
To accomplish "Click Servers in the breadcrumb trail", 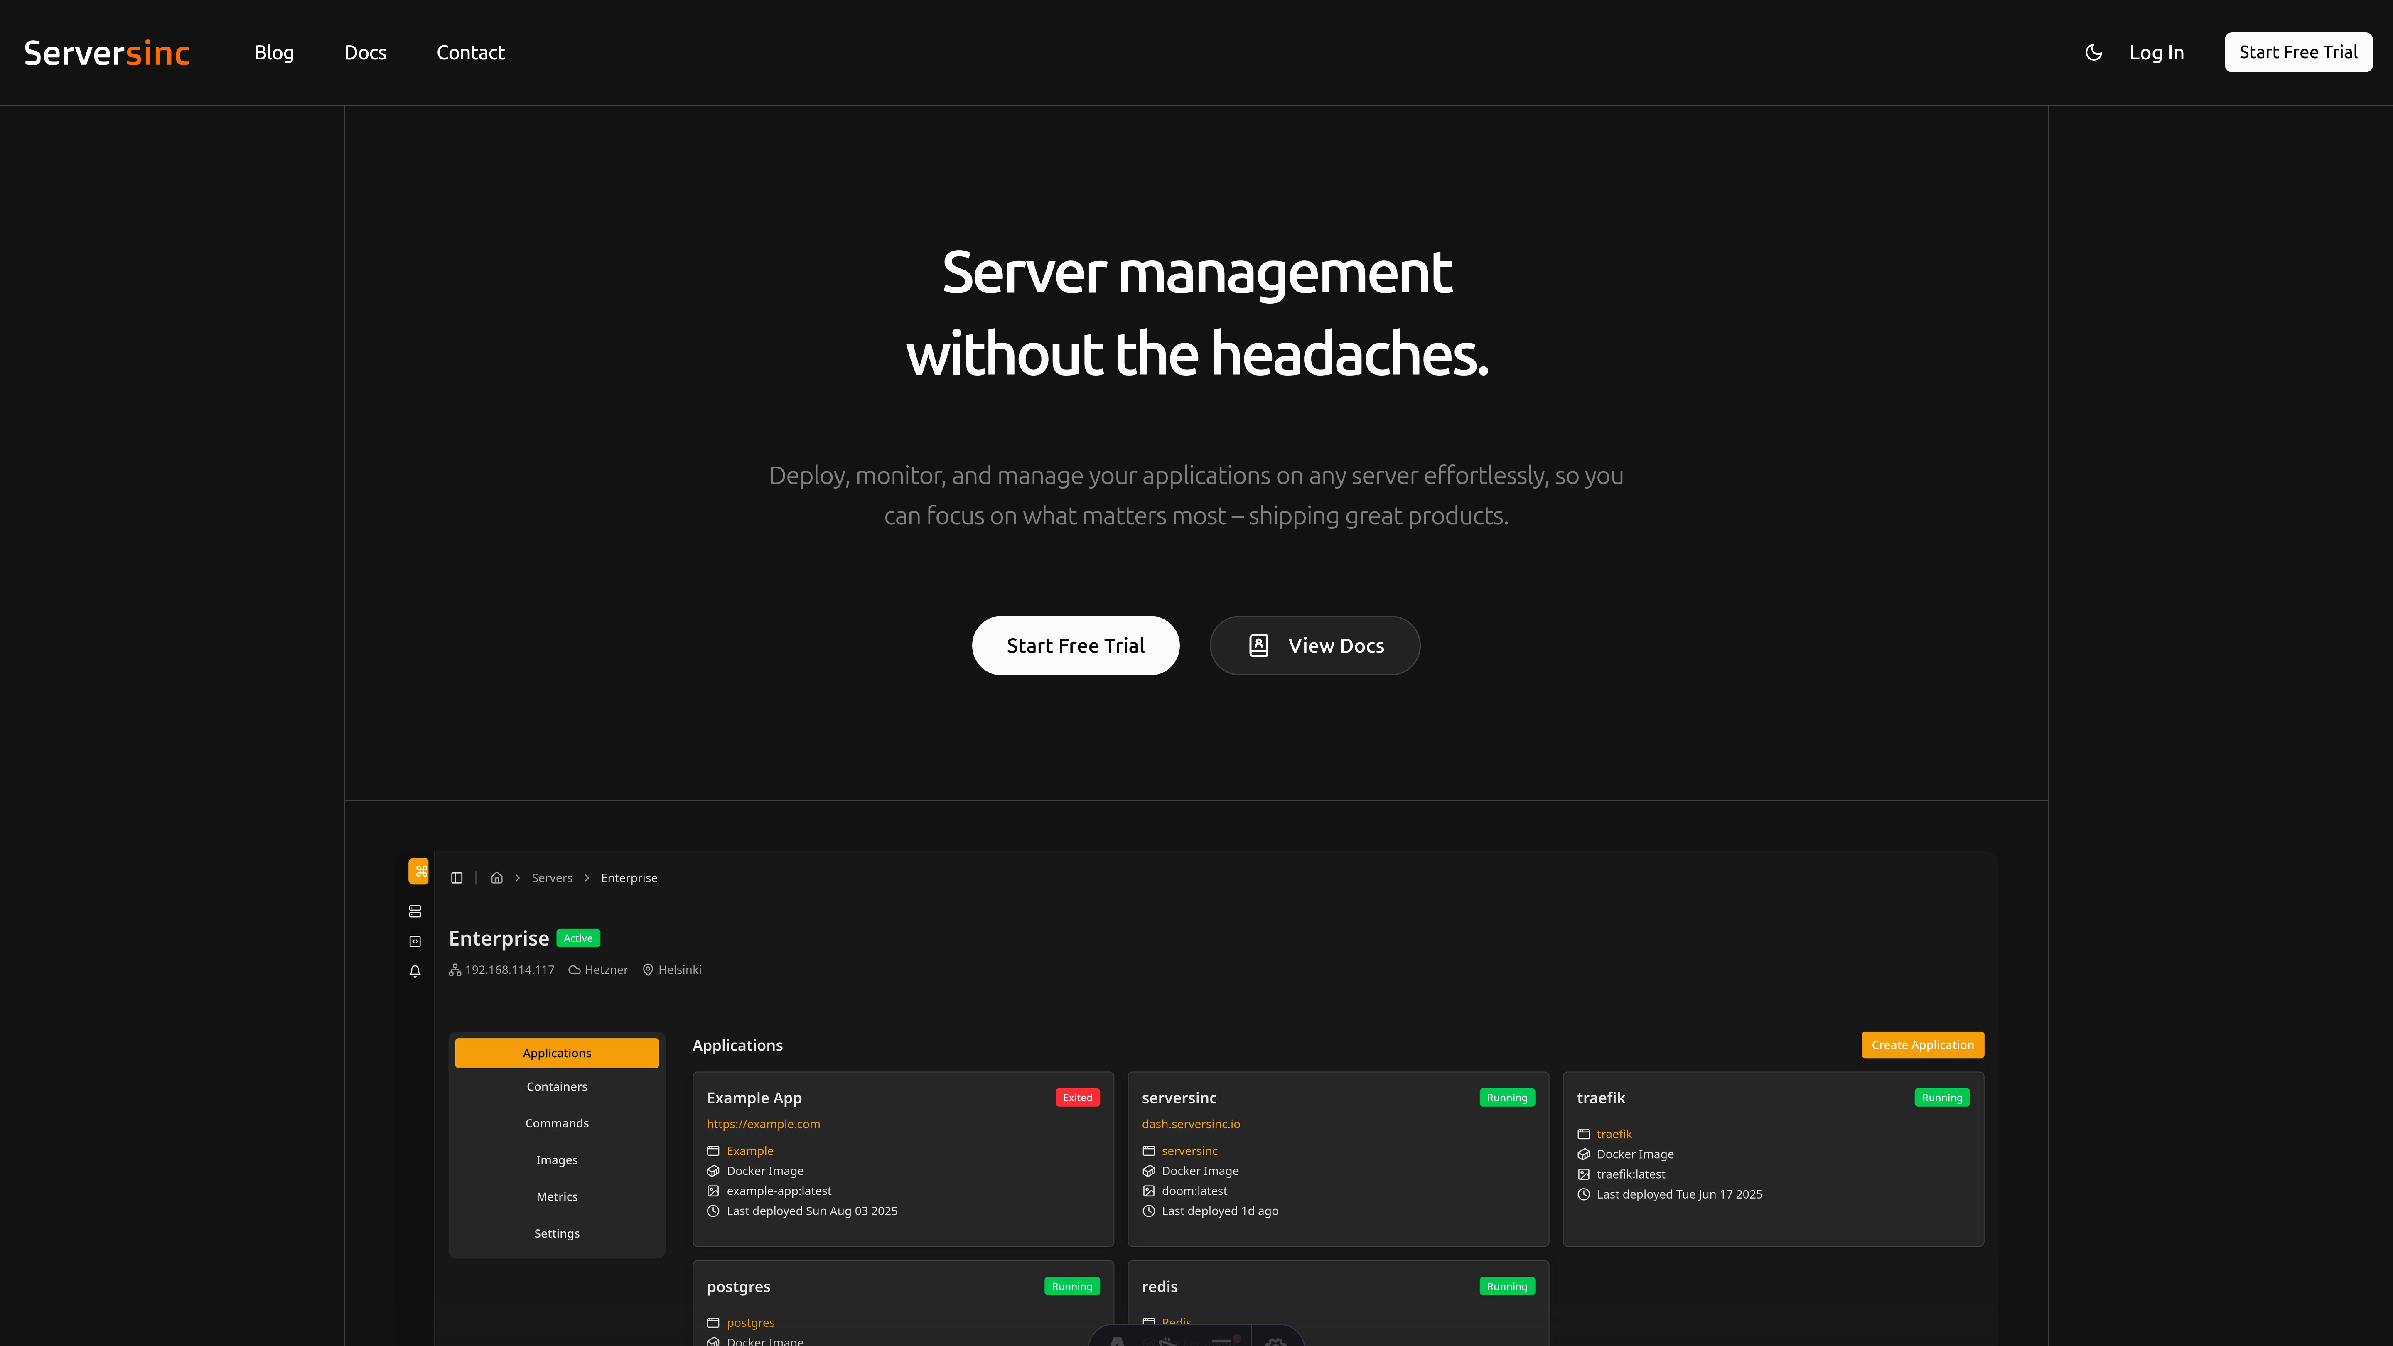I will [552, 877].
